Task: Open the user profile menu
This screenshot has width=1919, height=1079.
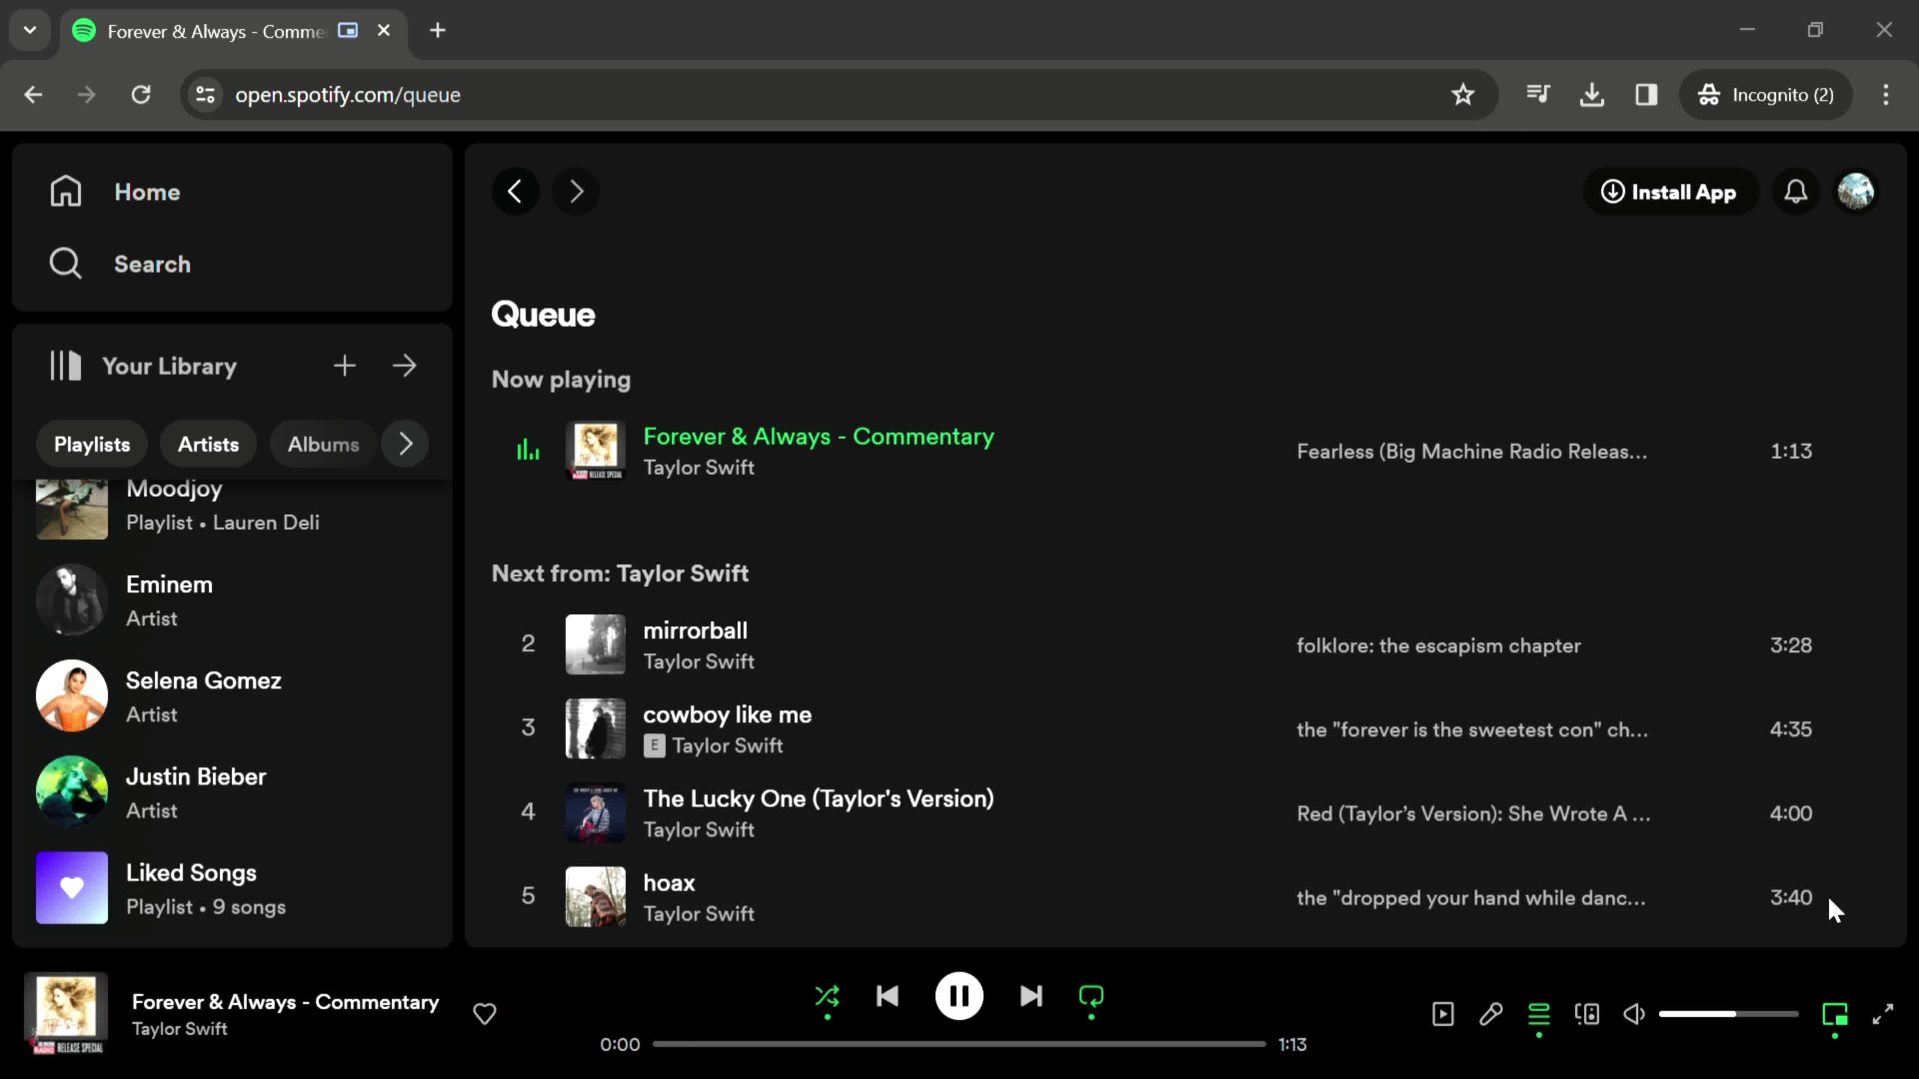Action: [1856, 191]
